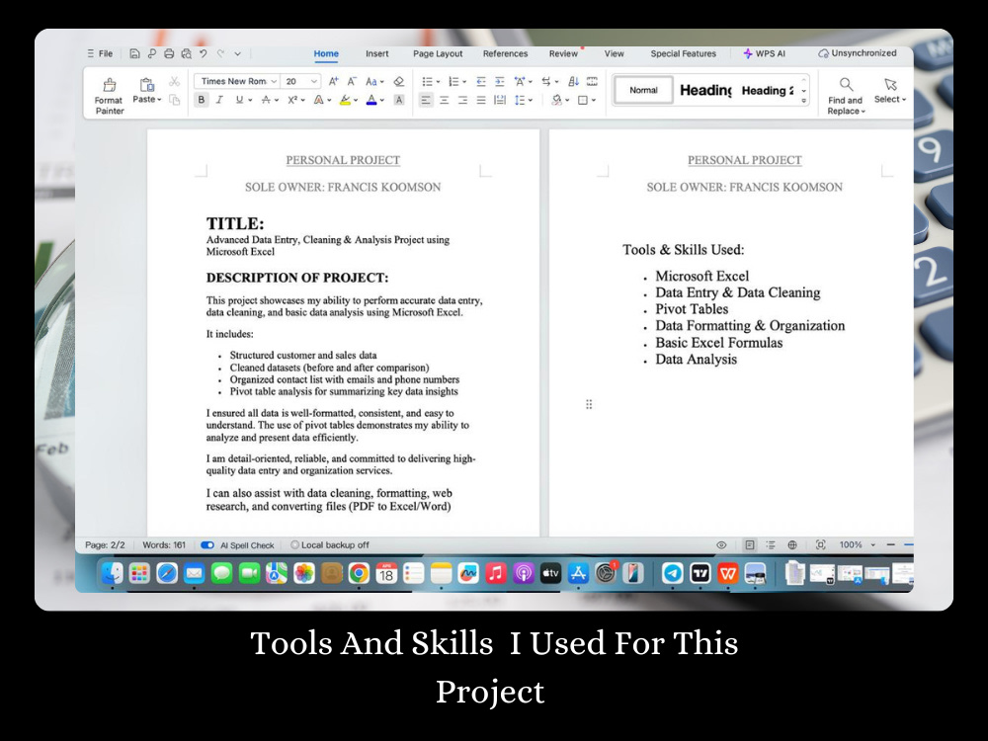Viewport: 988px width, 741px height.
Task: Click the Save icon in quick access bar
Action: click(134, 53)
